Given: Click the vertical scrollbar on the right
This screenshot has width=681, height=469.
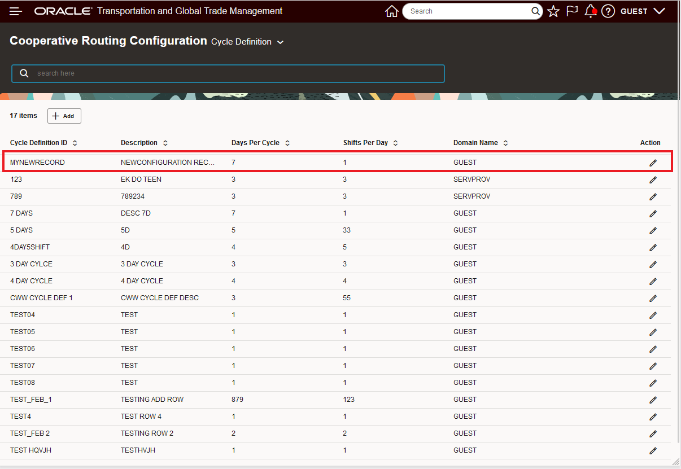Looking at the screenshot, I should pyautogui.click(x=678, y=271).
